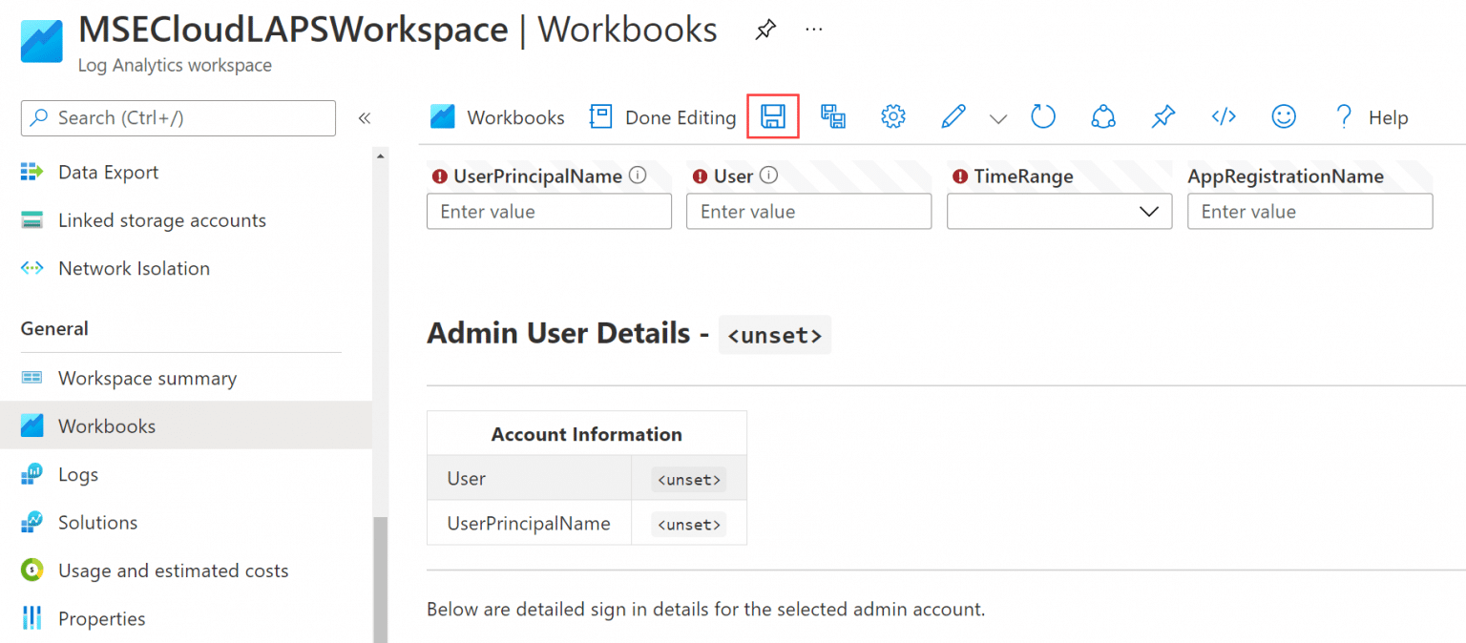Viewport: 1466px width, 643px height.
Task: Click the info icon beside UserPrincipalName
Action: [x=638, y=176]
